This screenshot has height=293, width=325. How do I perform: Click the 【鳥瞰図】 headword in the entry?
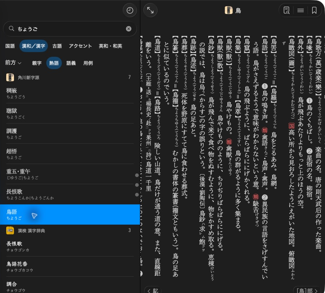(292, 54)
